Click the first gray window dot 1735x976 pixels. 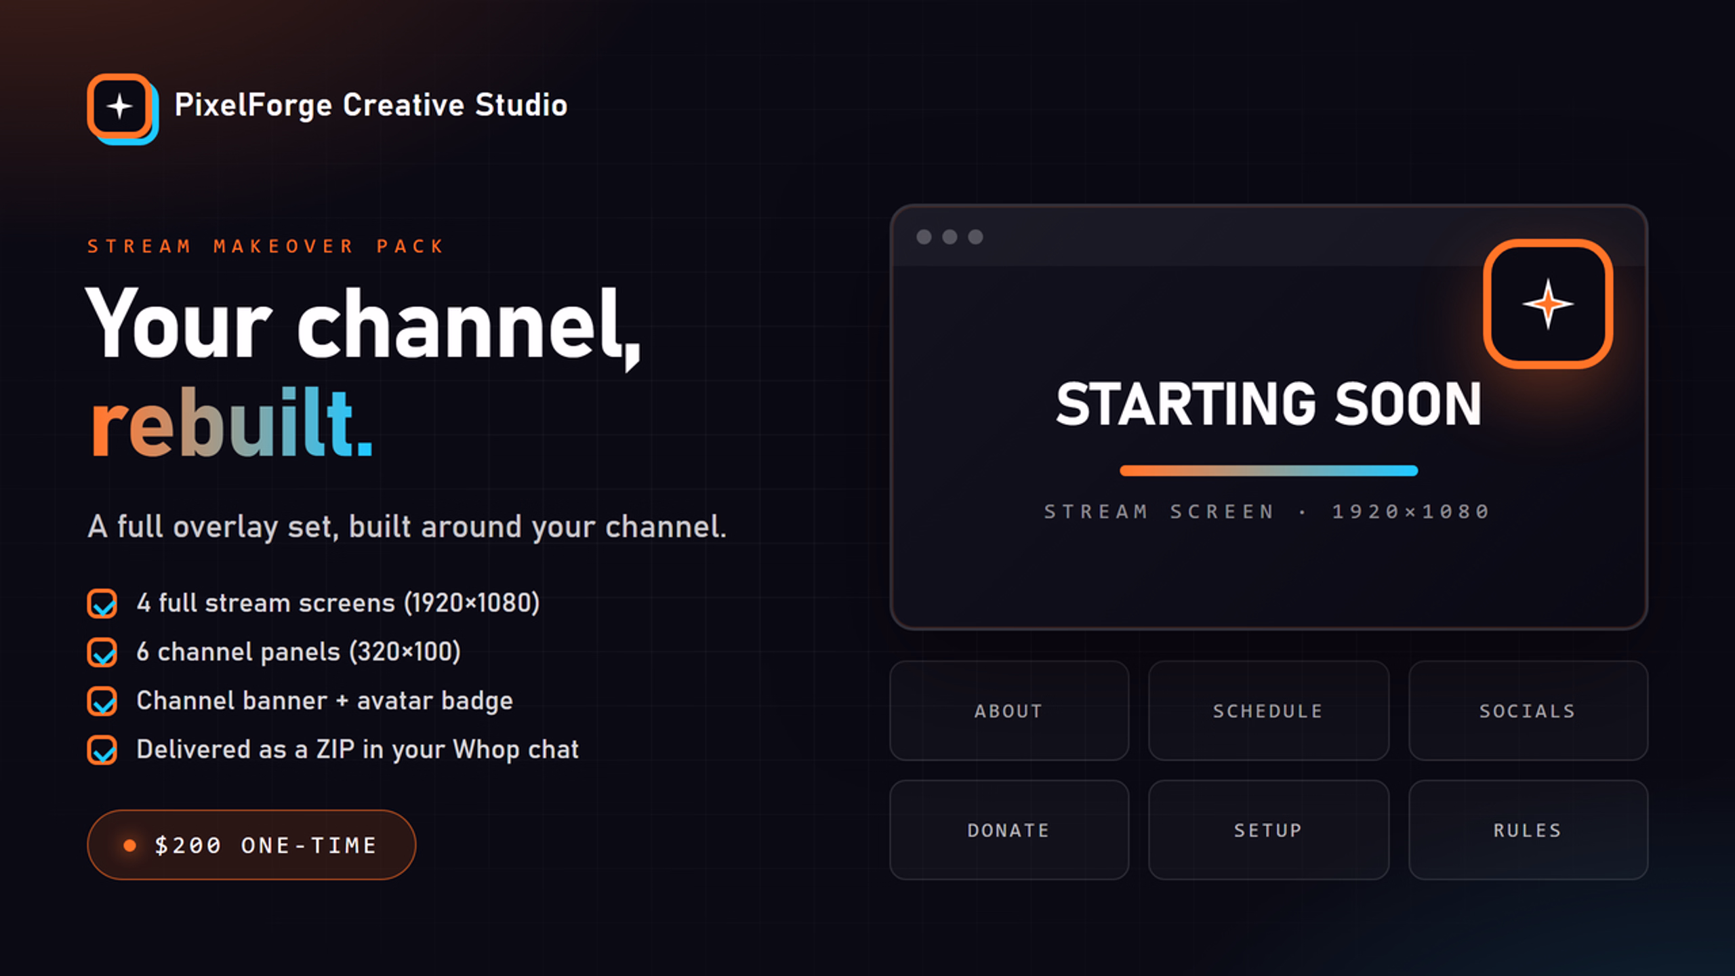click(x=924, y=237)
